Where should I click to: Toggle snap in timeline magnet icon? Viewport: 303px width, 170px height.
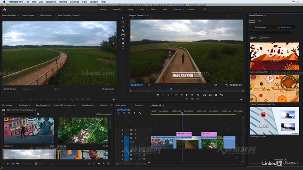coord(124,113)
